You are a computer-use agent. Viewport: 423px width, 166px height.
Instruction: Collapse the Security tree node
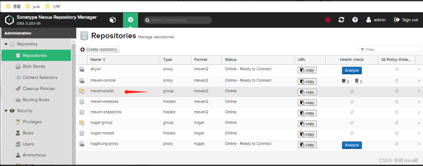6,111
